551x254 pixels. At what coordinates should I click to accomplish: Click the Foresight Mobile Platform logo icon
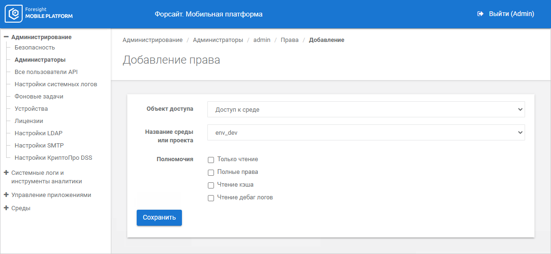(13, 14)
